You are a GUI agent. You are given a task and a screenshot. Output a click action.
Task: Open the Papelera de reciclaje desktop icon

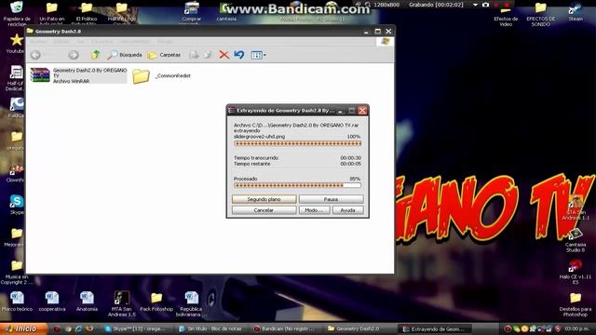pos(17,13)
